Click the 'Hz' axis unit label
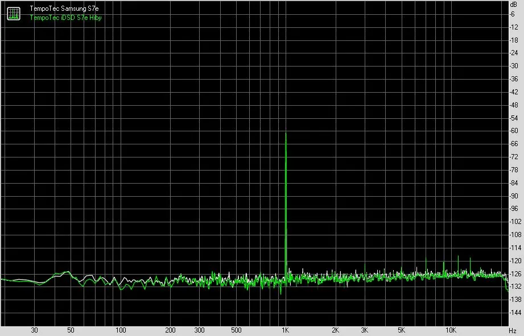Viewport: 524px width, 336px height. coord(513,331)
